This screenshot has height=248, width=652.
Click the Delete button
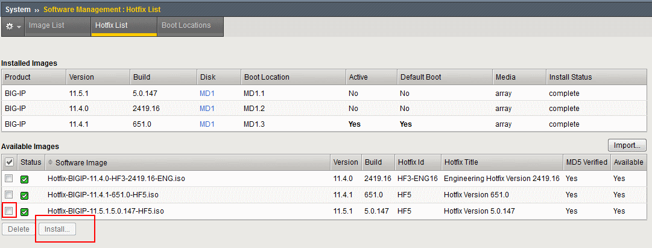pos(19,229)
